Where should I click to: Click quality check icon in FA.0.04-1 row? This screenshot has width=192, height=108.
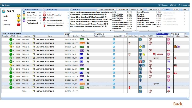click(x=129, y=54)
